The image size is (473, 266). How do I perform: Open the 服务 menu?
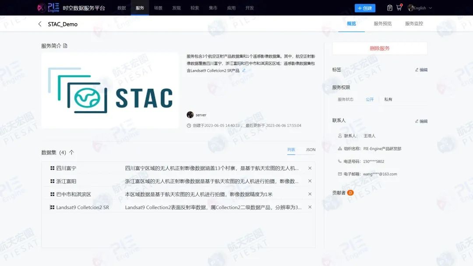click(140, 8)
